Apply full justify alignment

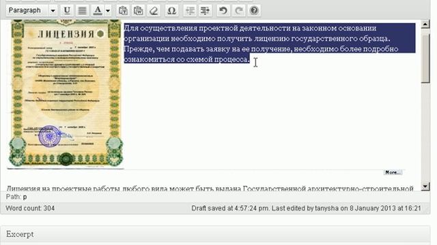tap(82, 11)
